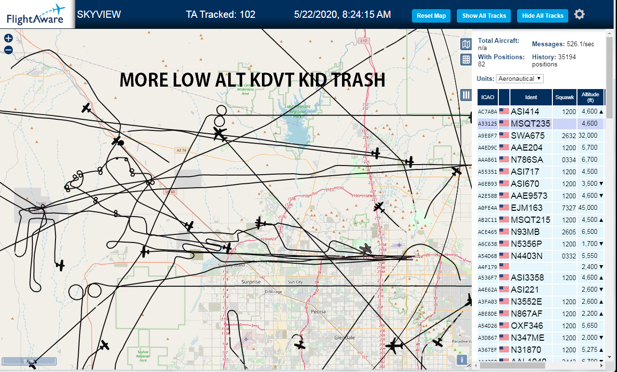Click ICAO code A0FE4A

pos(487,208)
